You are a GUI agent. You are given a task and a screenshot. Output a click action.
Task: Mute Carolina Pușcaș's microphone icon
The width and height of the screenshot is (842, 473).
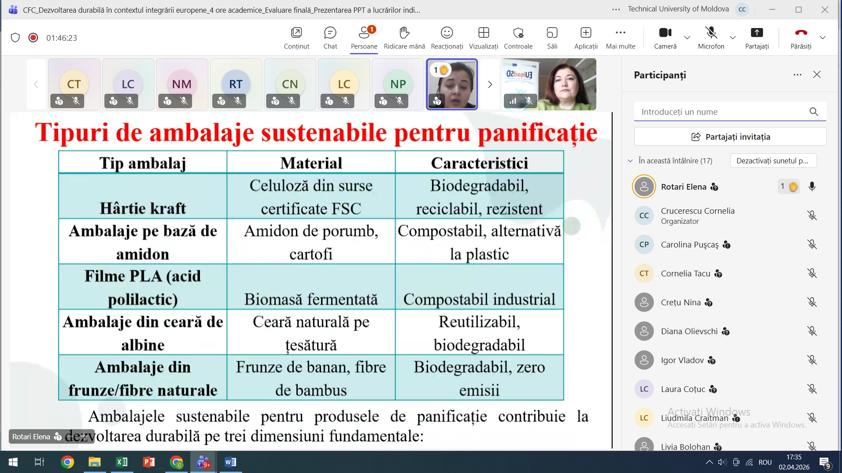[812, 244]
